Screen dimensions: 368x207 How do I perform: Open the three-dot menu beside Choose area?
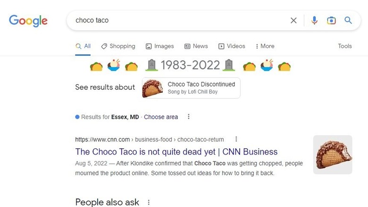[x=188, y=117]
